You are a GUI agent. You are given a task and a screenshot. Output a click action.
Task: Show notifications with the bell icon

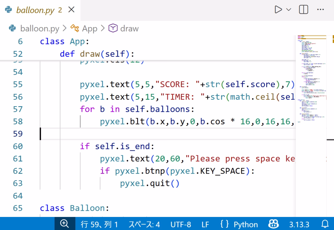pyautogui.click(x=325, y=224)
